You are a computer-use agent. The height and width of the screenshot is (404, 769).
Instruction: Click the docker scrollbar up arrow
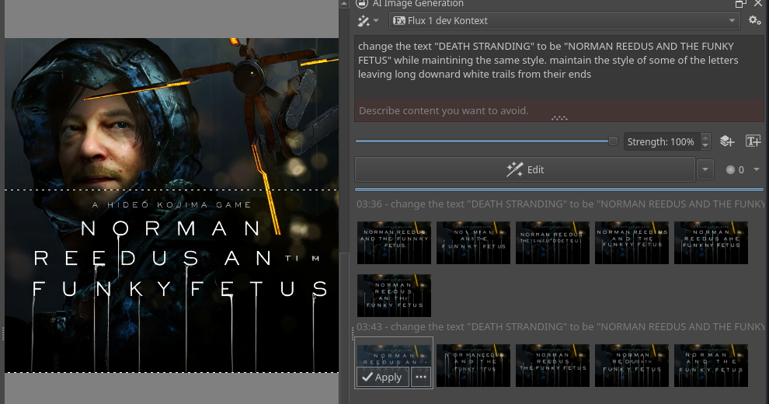point(344,3)
